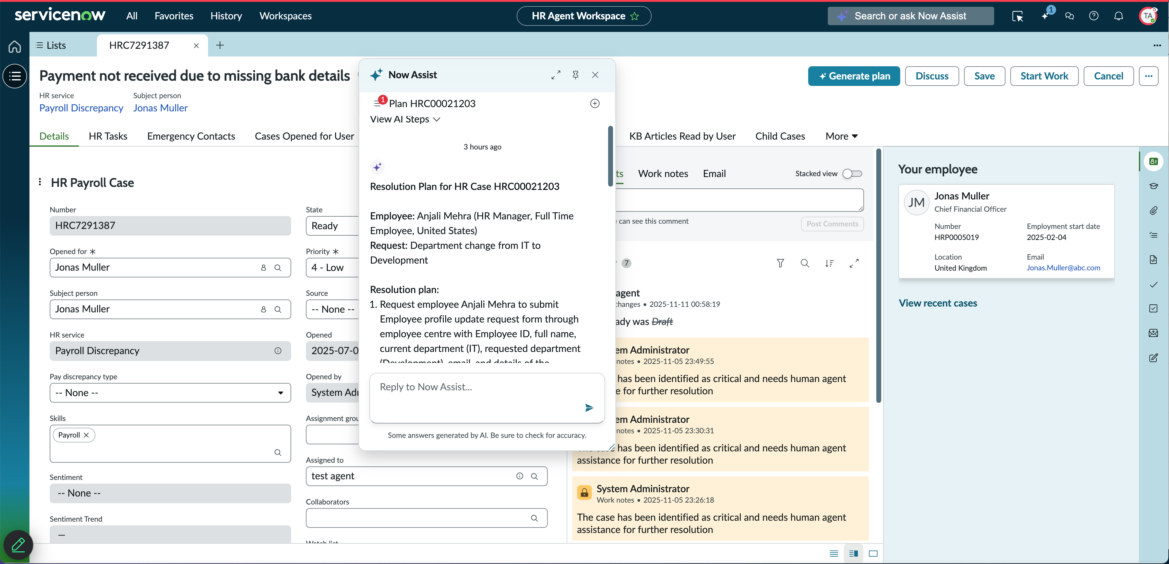Image resolution: width=1169 pixels, height=564 pixels.
Task: Close the Now Assist panel
Action: 595,75
